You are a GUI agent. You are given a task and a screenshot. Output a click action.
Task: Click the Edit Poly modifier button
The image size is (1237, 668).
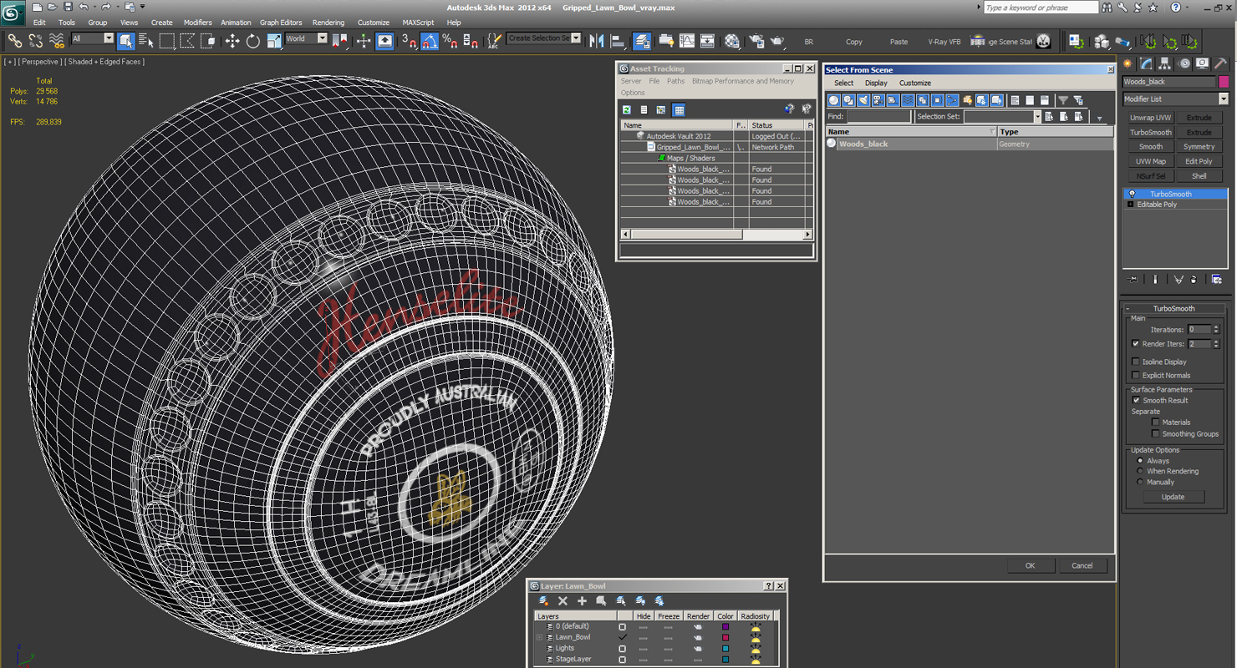click(x=1199, y=161)
